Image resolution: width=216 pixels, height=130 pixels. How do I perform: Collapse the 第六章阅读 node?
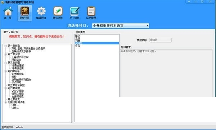[x=5, y=88]
